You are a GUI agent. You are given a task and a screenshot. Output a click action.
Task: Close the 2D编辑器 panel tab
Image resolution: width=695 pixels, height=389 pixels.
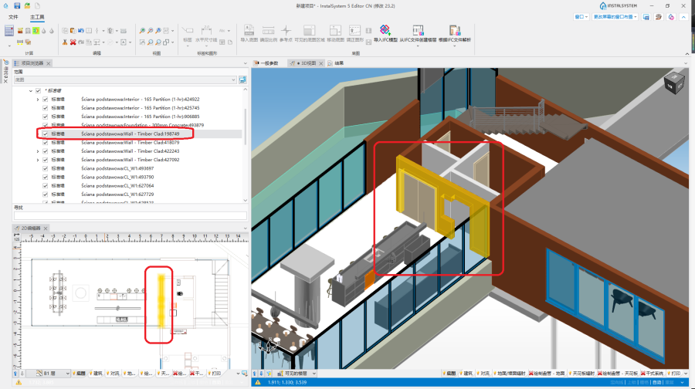(46, 228)
